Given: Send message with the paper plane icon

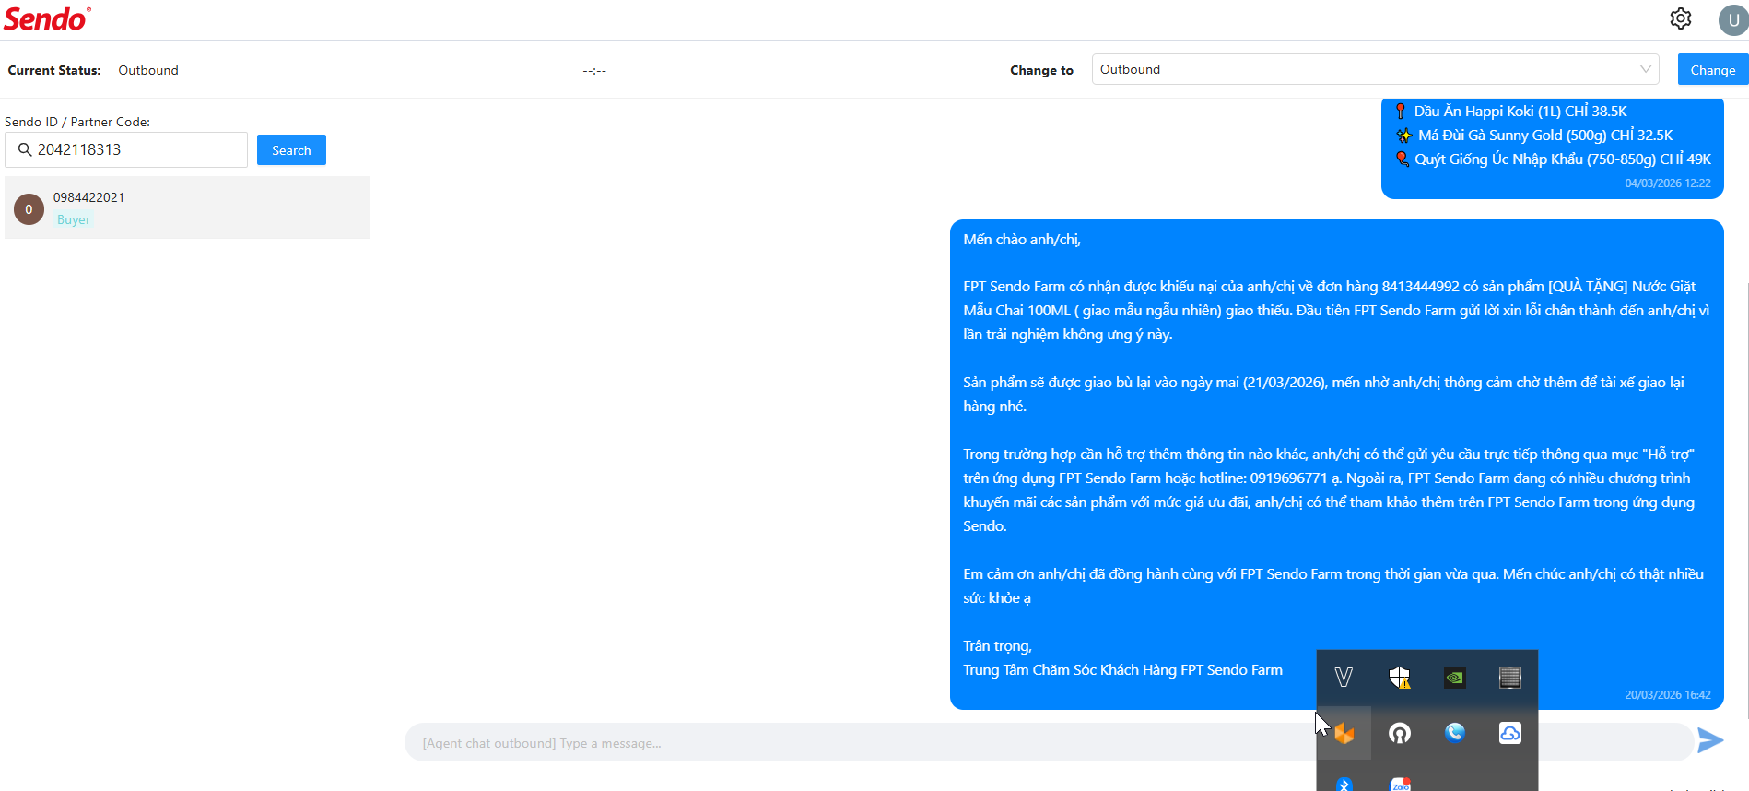Looking at the screenshot, I should click(x=1710, y=740).
